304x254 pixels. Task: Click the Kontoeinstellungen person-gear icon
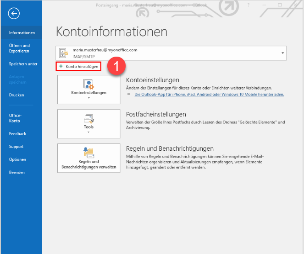point(88,84)
